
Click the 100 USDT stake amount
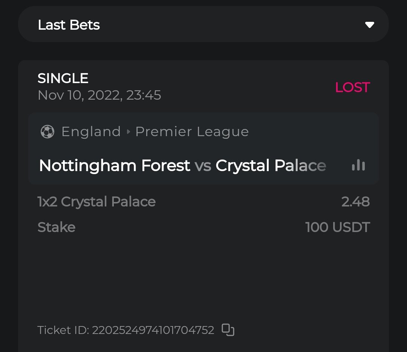(x=338, y=227)
